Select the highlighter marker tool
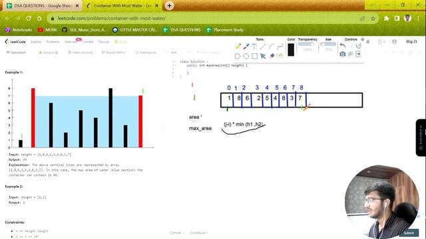The image size is (426, 239). coord(246,46)
